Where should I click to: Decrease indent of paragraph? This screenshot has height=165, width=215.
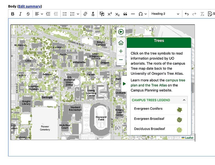coord(56,14)
